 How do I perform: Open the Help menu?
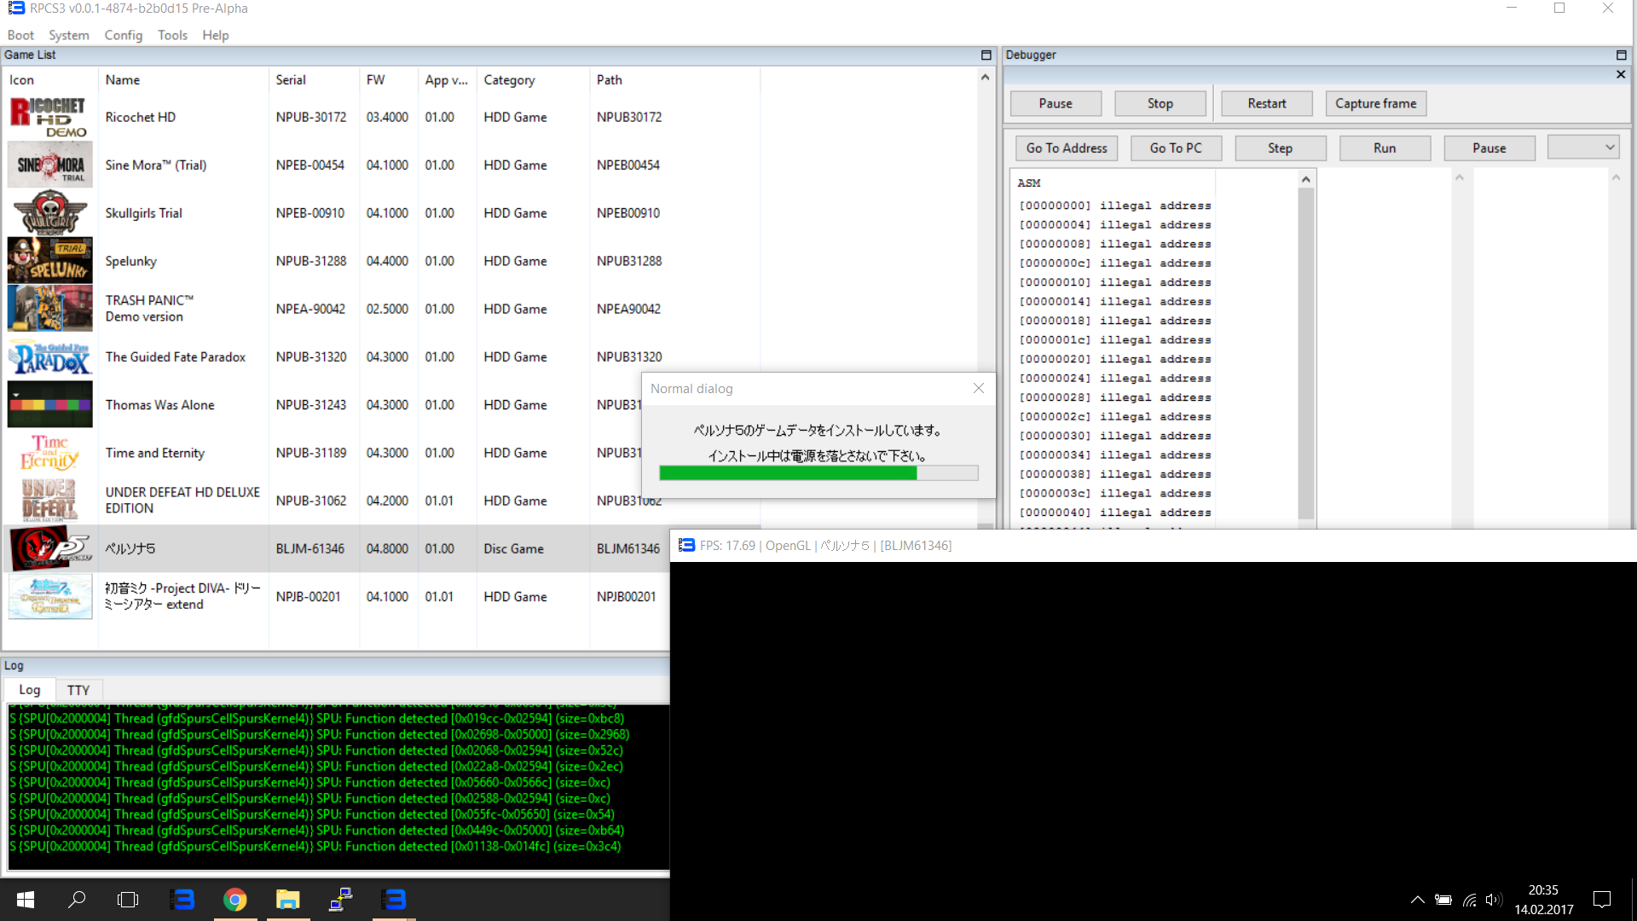tap(216, 35)
